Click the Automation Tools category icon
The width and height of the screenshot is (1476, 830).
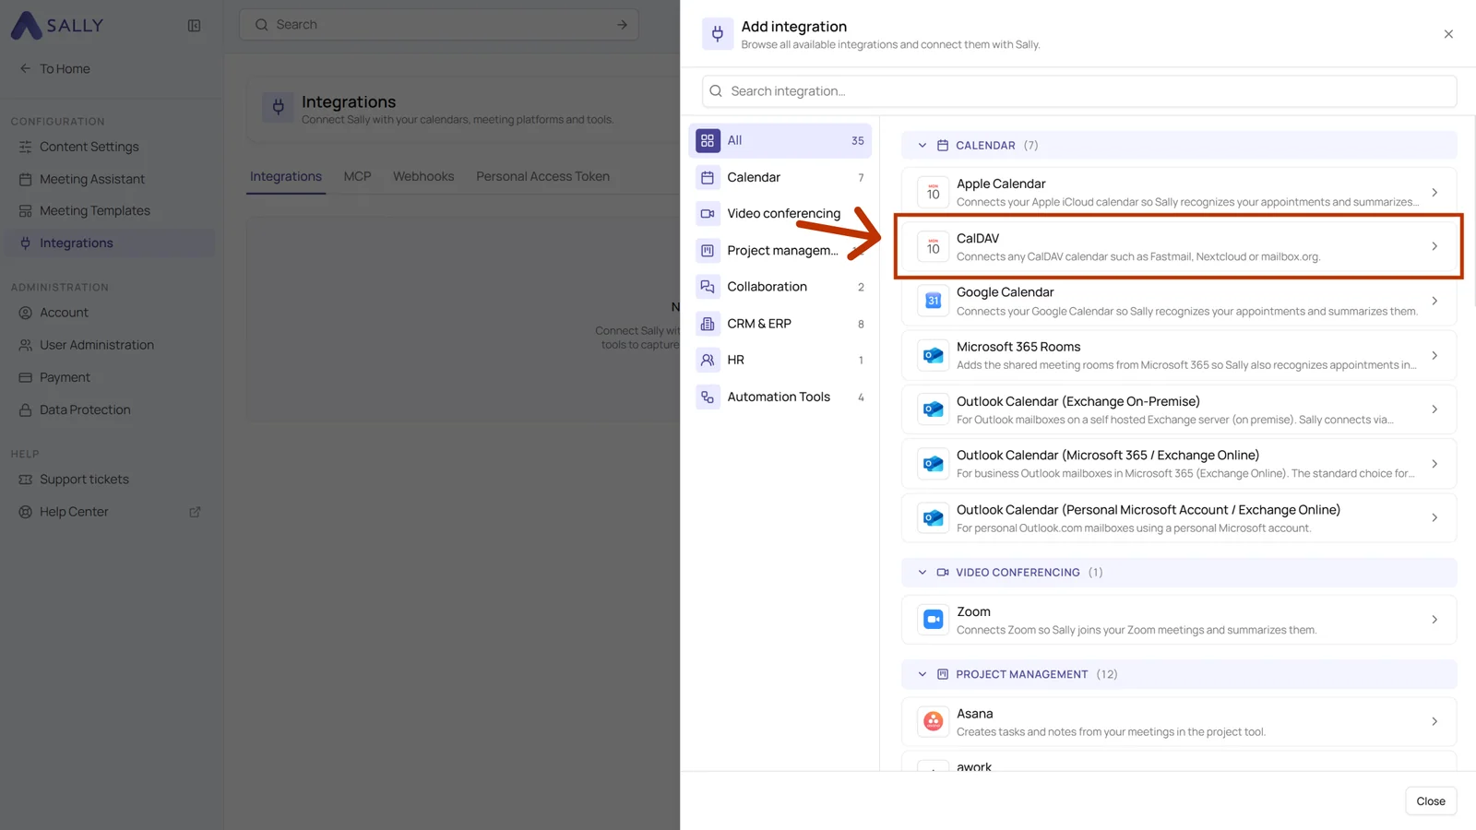click(x=708, y=397)
